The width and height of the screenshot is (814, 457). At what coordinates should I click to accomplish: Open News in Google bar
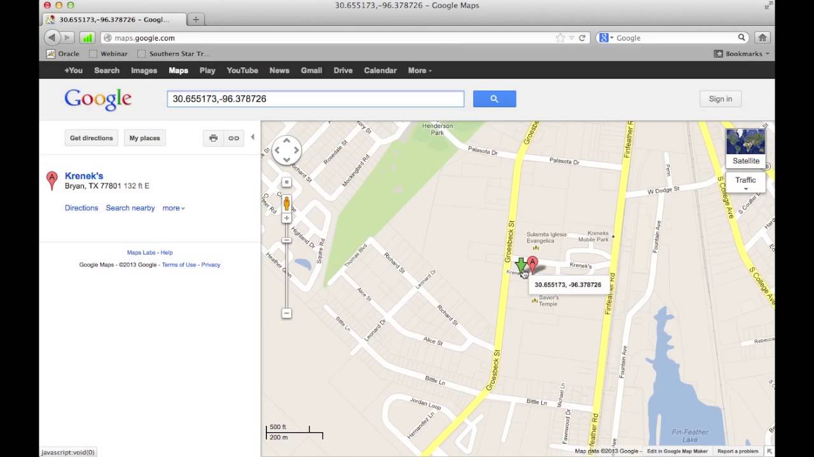[x=279, y=70]
